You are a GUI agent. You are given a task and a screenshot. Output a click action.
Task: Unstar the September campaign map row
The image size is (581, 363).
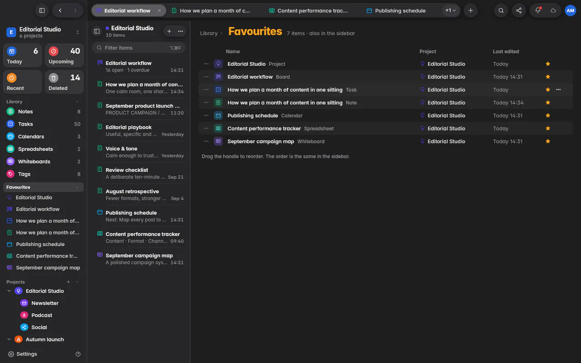point(548,141)
